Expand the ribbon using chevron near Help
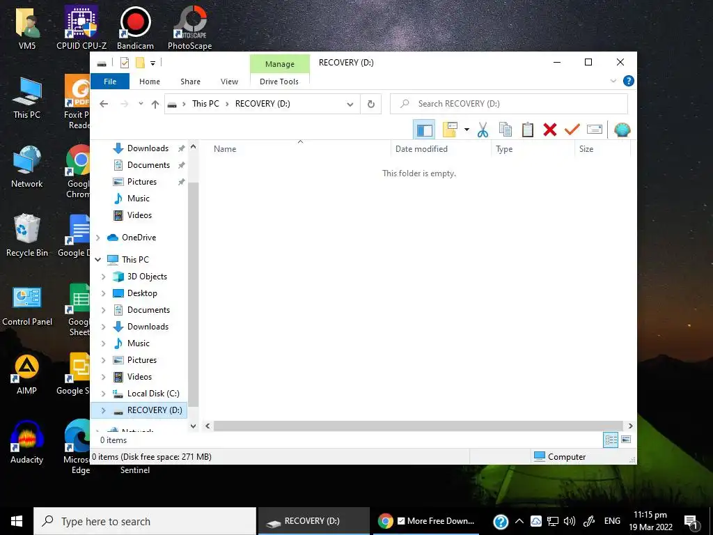Image resolution: width=713 pixels, height=535 pixels. click(613, 81)
